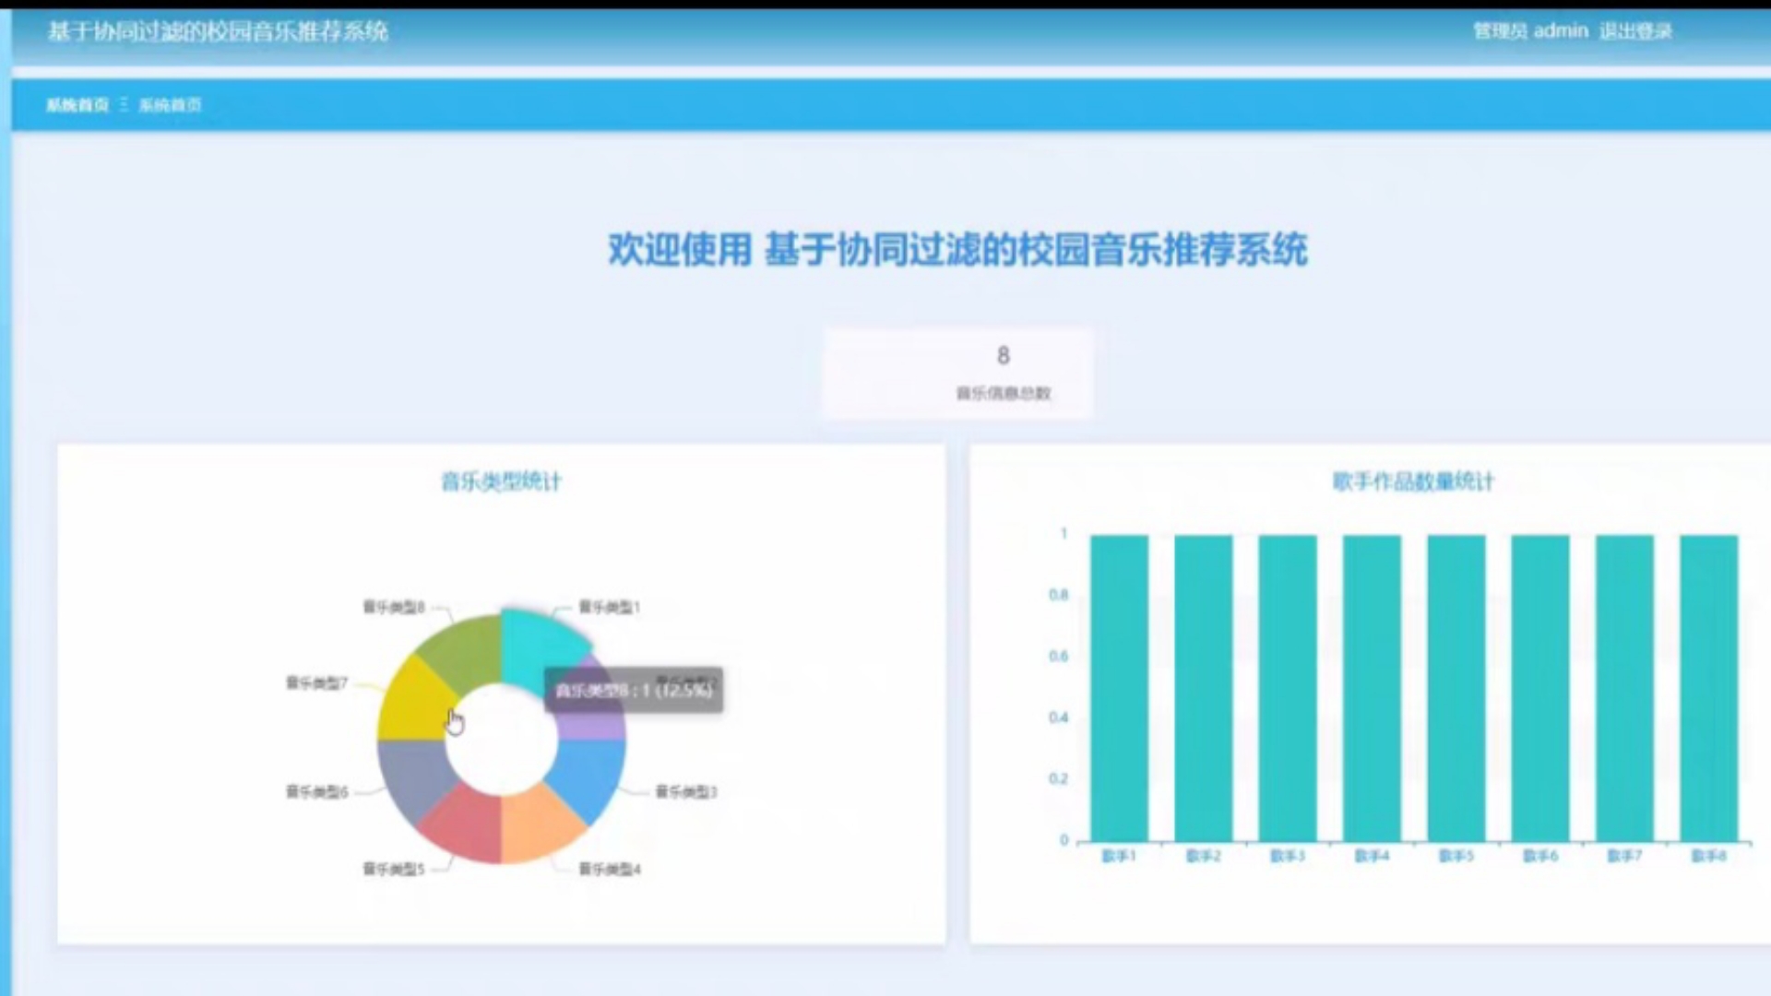
Task: Select the 歌手4 teal bar
Action: [x=1372, y=687]
